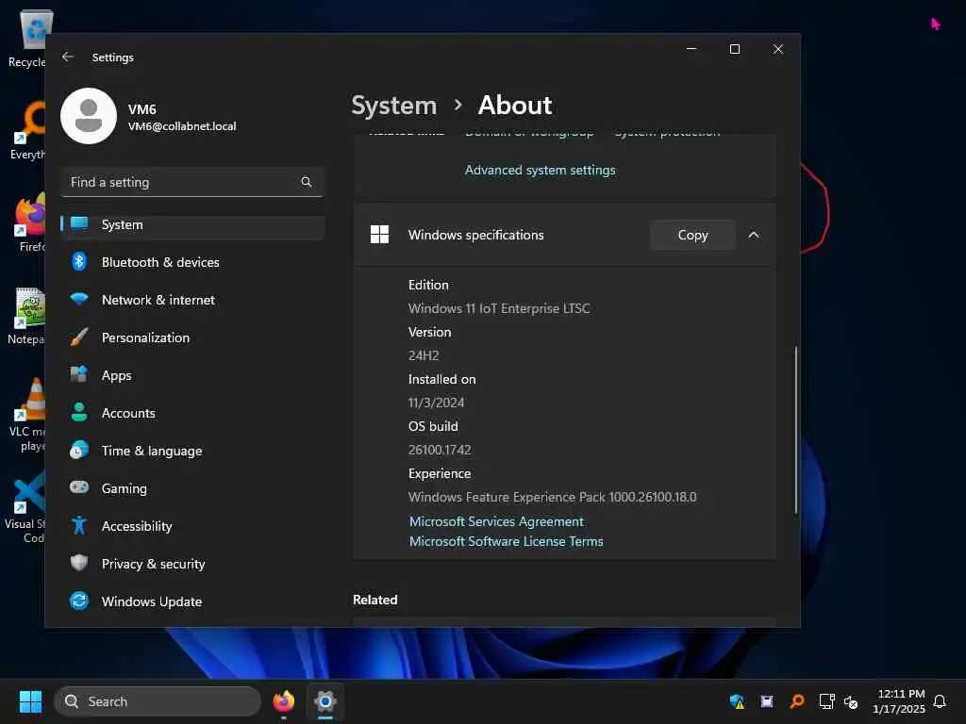The height and width of the screenshot is (724, 966).
Task: Click the magnifier icon in Find a setting
Action: click(307, 182)
